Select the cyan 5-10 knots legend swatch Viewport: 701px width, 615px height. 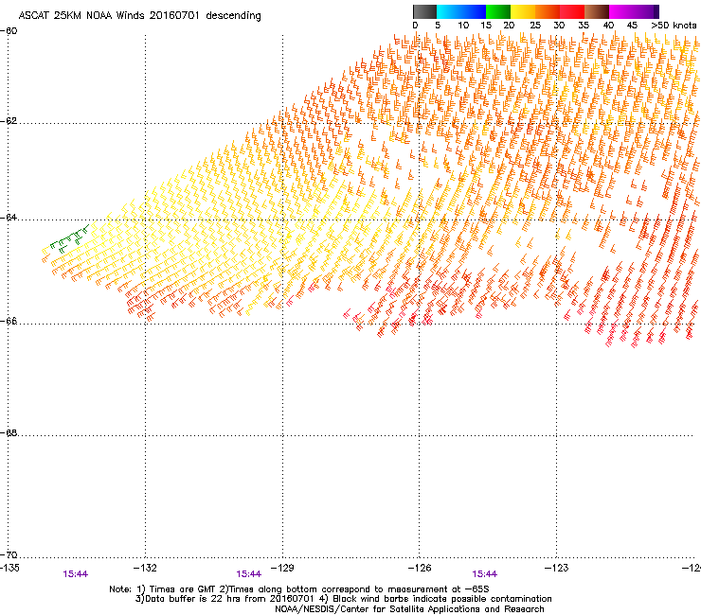(x=449, y=11)
